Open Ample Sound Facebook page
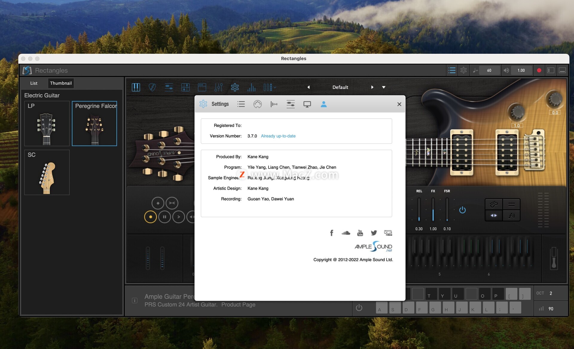574x349 pixels. [332, 233]
